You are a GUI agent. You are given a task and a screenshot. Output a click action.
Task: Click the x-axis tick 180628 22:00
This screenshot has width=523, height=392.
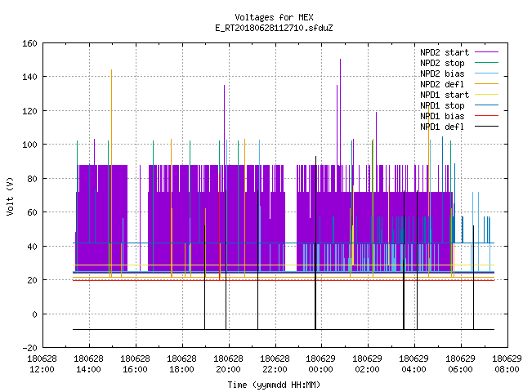point(275,364)
